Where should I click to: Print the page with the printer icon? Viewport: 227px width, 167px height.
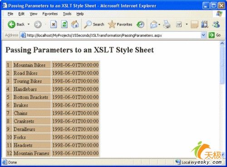tap(167, 25)
